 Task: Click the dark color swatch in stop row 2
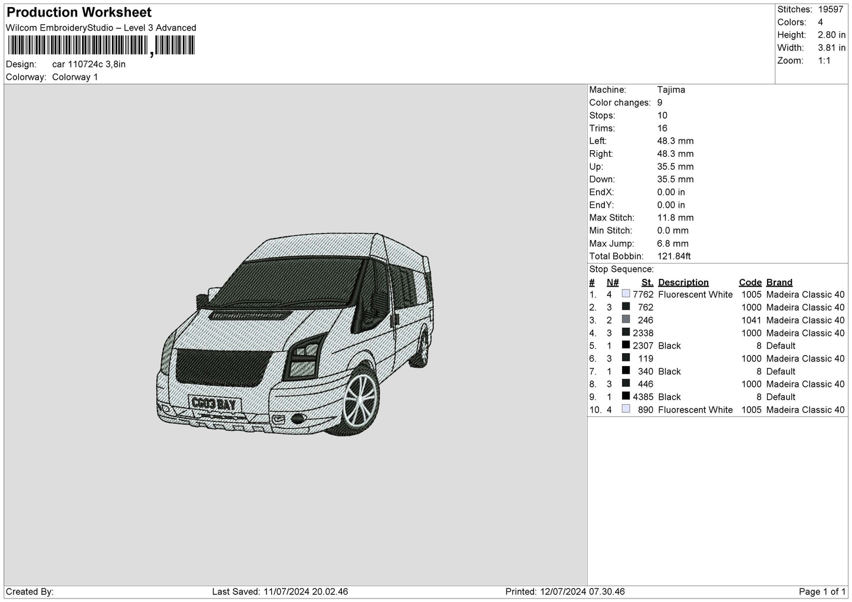tap(626, 307)
